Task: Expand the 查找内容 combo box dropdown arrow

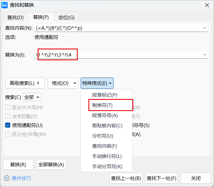Action: 204,28
